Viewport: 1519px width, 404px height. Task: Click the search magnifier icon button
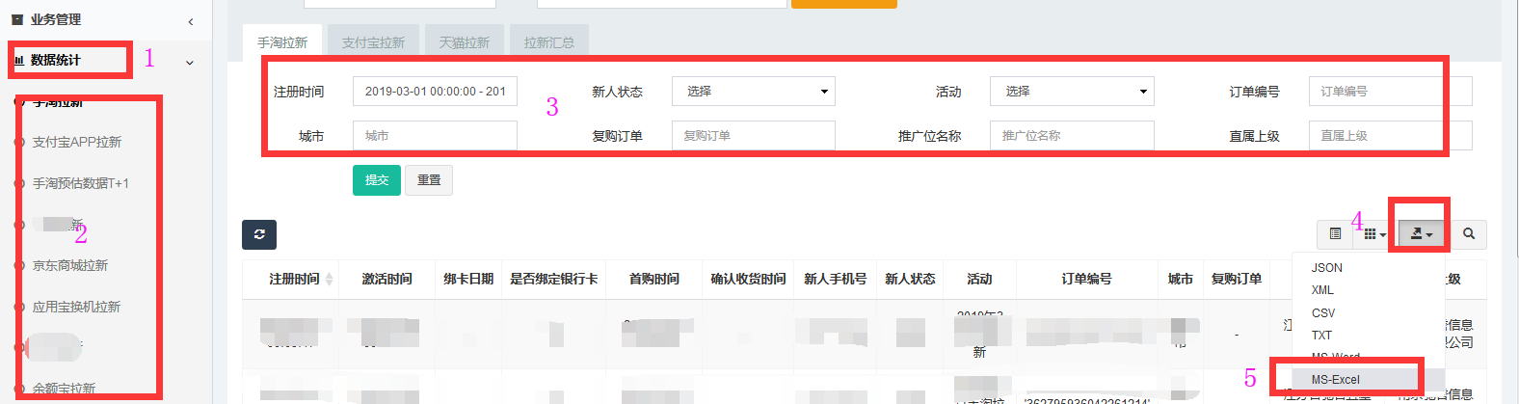click(1469, 234)
